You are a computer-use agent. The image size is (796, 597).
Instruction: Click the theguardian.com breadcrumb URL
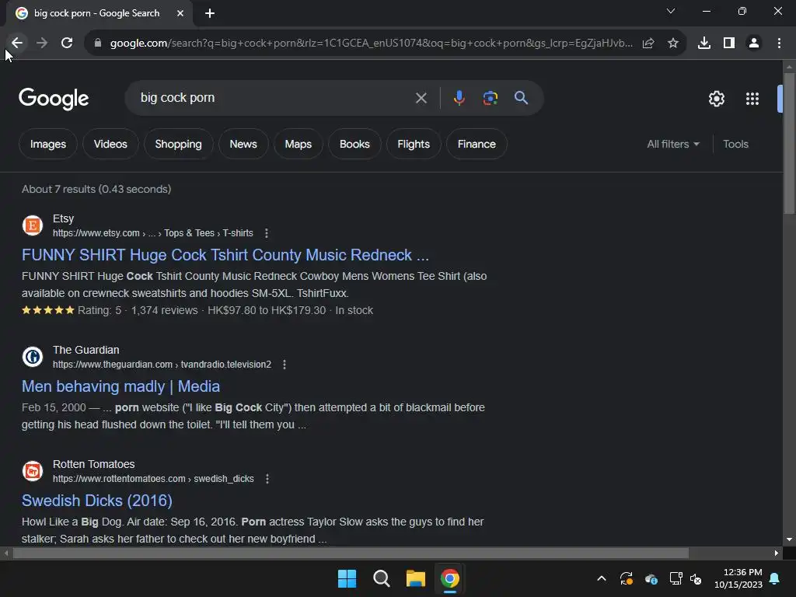tap(162, 365)
